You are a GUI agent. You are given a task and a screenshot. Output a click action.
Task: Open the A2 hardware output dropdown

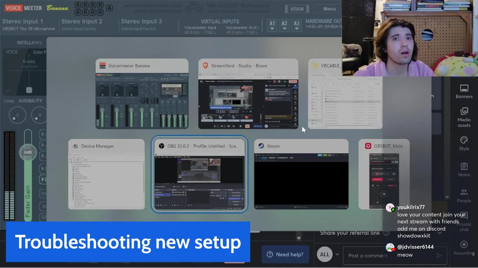point(284,25)
